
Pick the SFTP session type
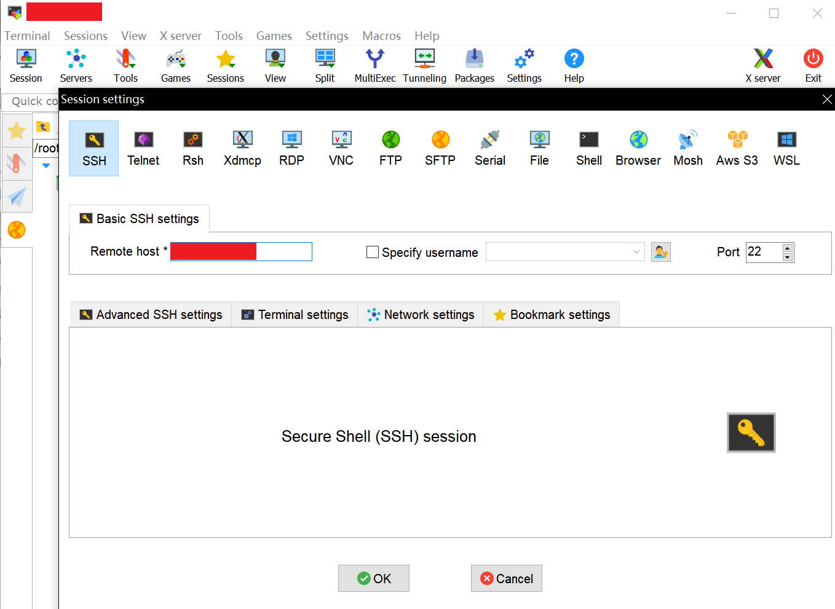pos(440,149)
